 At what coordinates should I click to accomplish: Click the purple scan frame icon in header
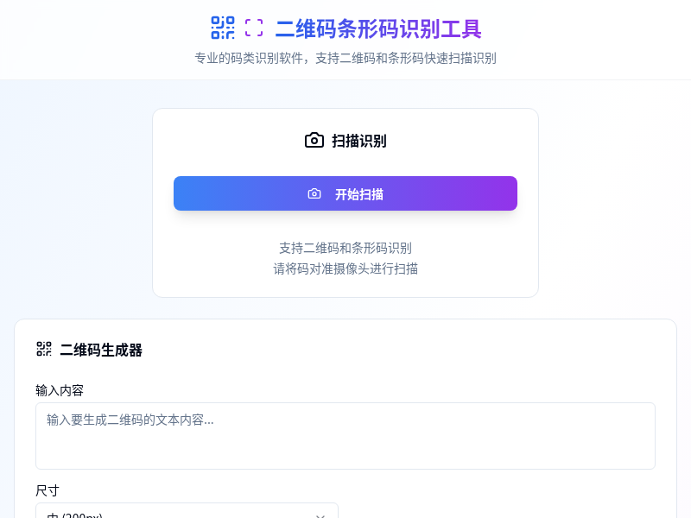coord(254,28)
